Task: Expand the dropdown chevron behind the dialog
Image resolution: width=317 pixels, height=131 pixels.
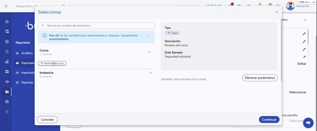Action: tap(305, 20)
